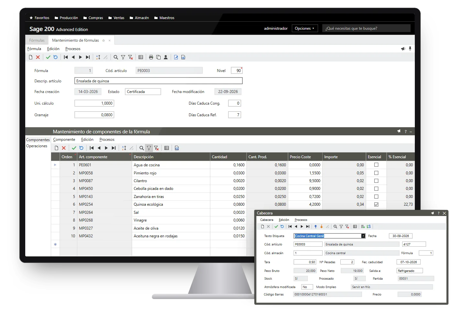Select the Operaciones side tab
The width and height of the screenshot is (453, 310).
37,146
